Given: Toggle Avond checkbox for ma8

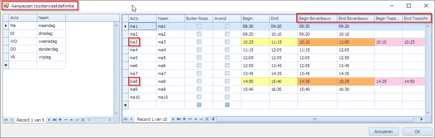Looking at the screenshot, I should coord(227,82).
